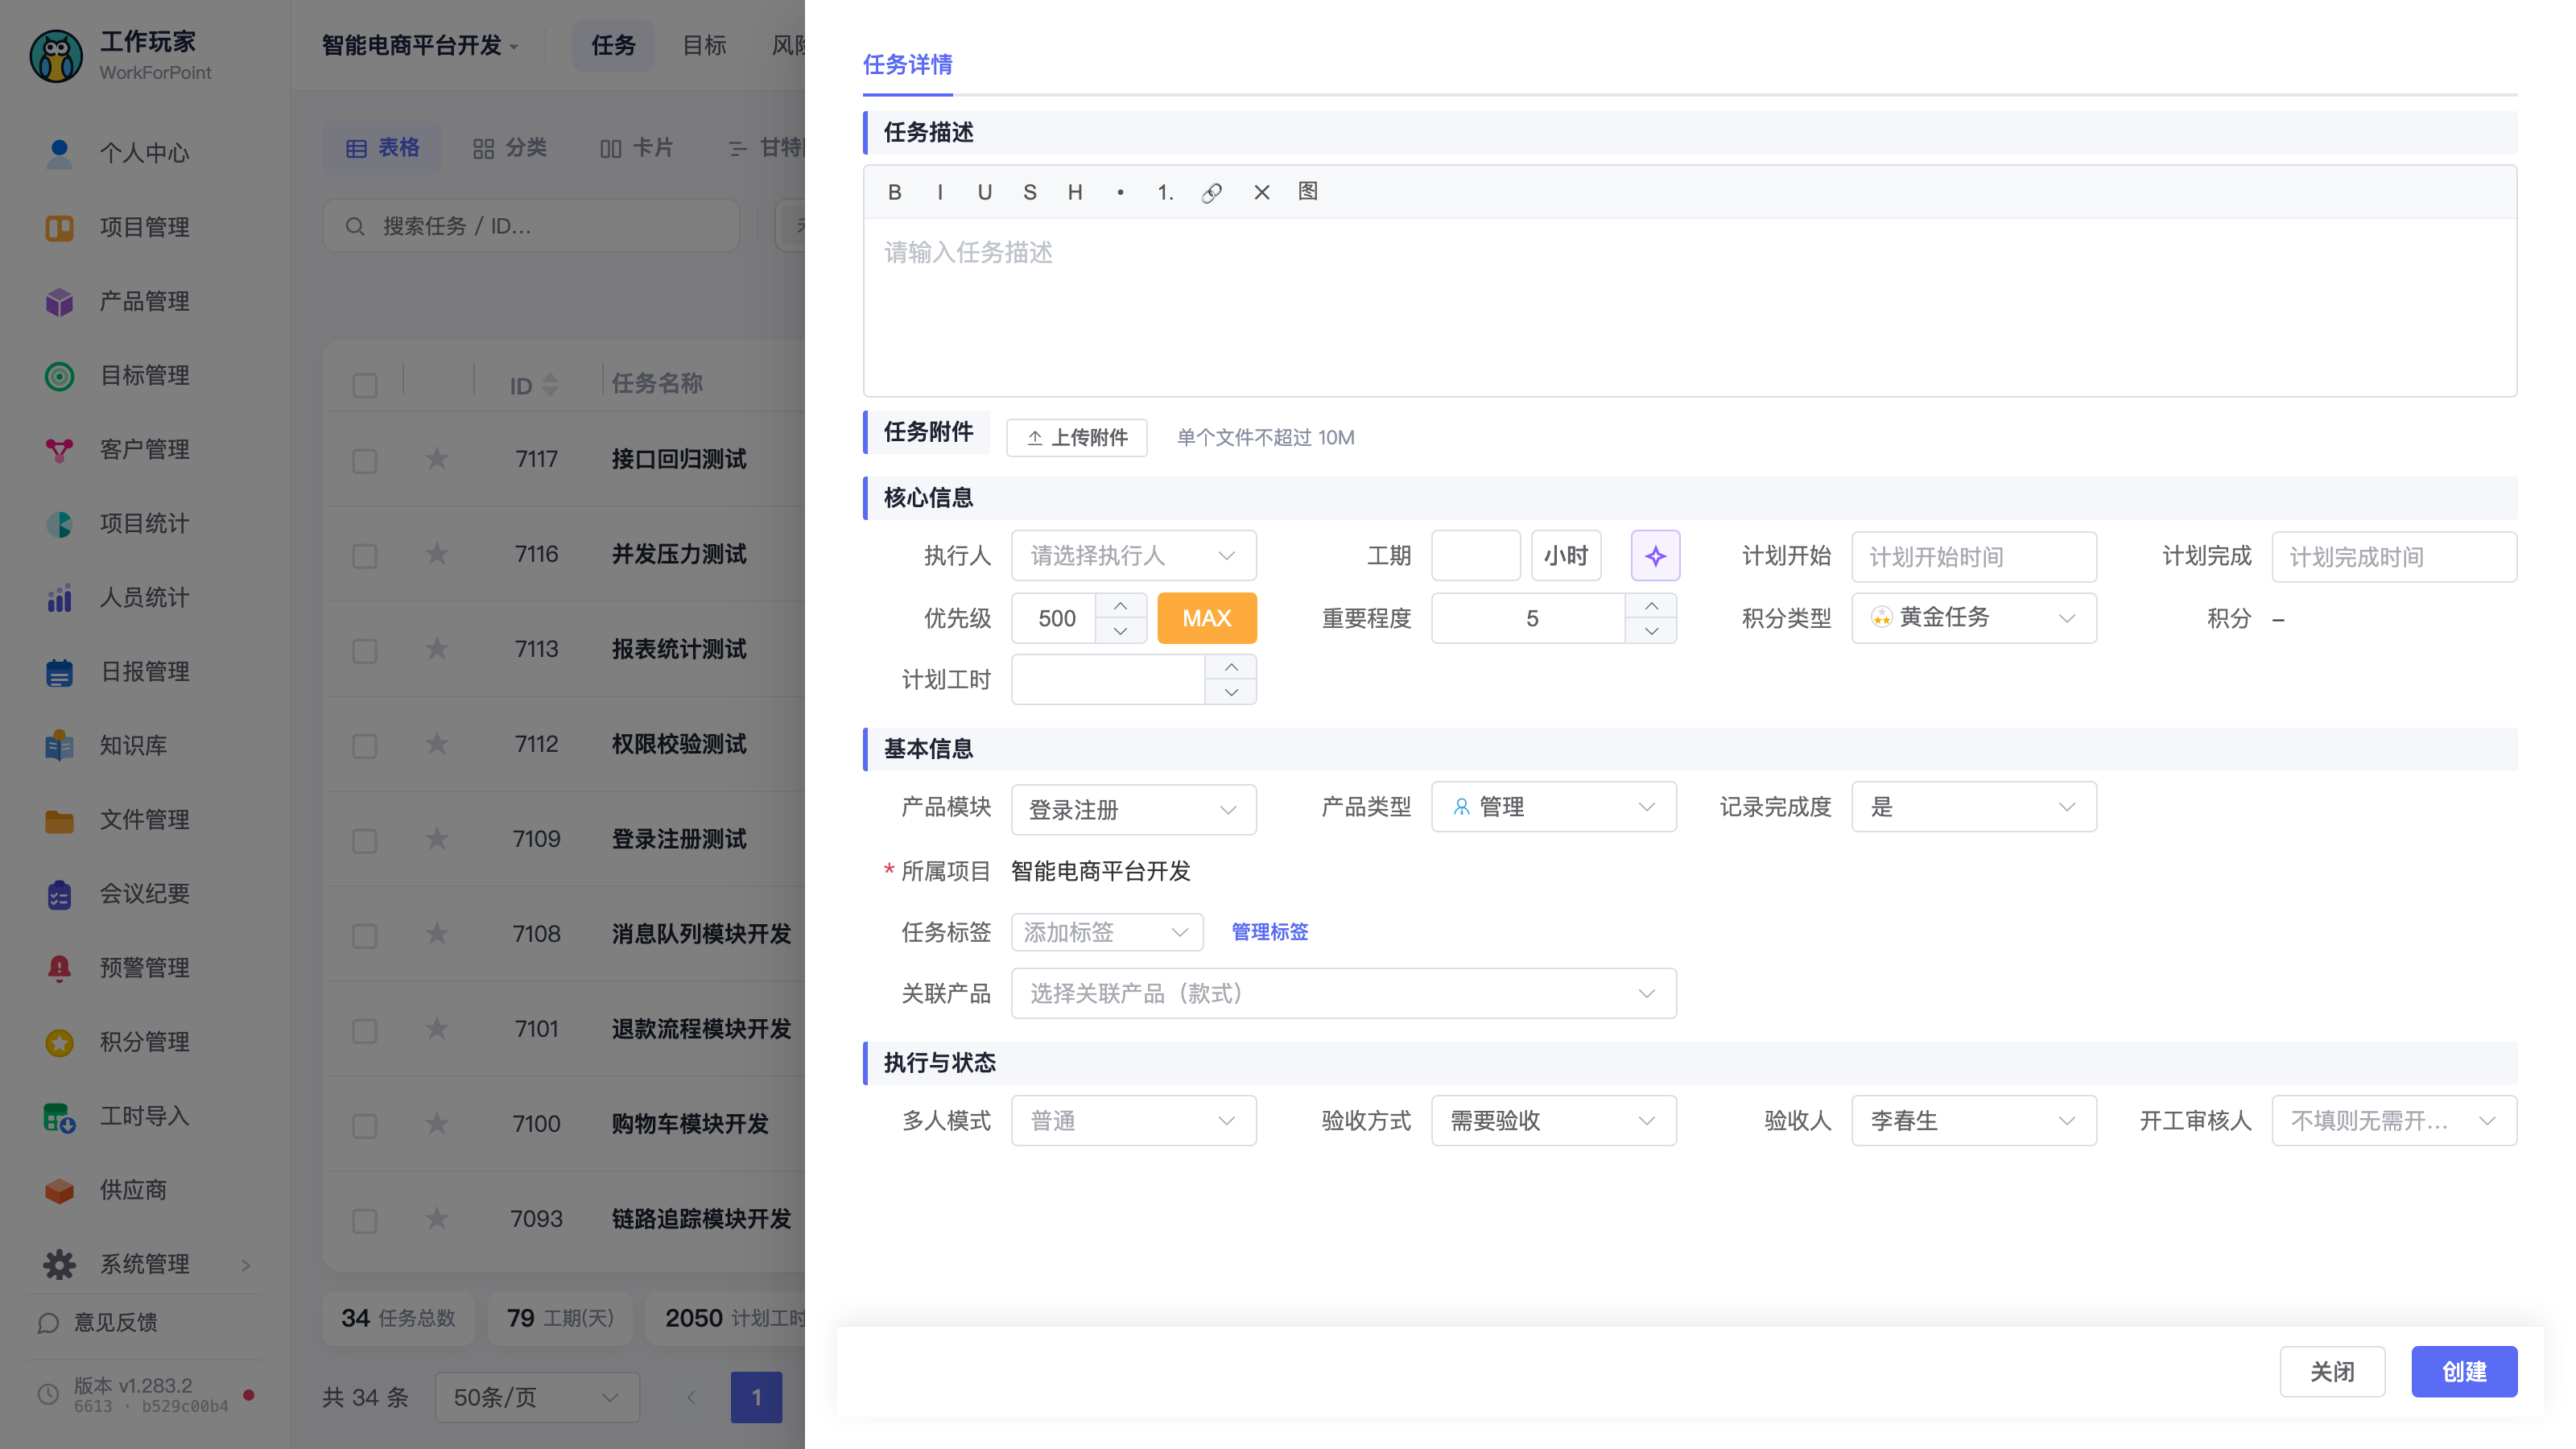Open the 管理标签 link

tap(1269, 931)
